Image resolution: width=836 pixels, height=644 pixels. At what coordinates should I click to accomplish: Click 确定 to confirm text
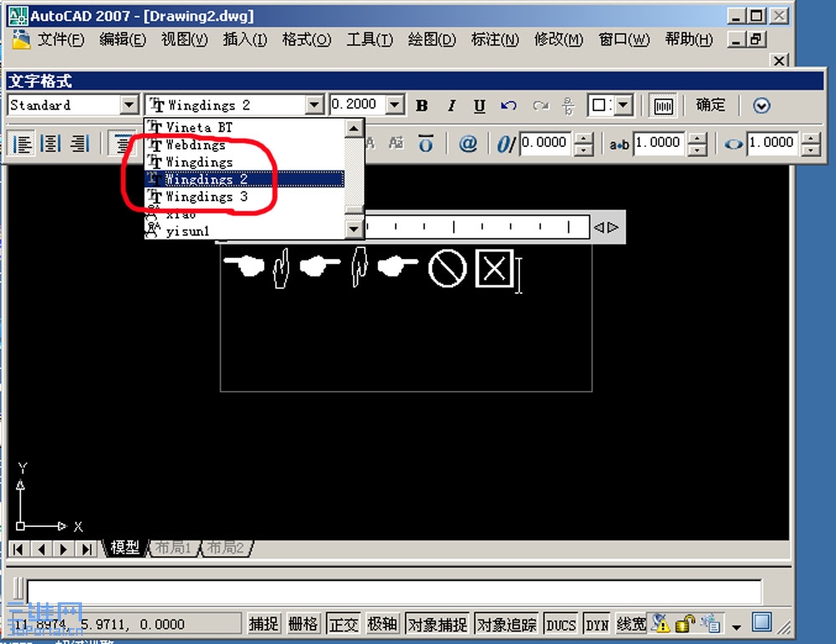click(710, 105)
